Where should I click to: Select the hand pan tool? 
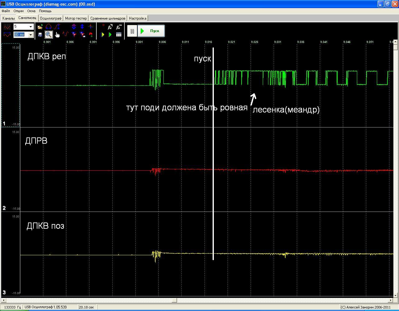coord(57,35)
